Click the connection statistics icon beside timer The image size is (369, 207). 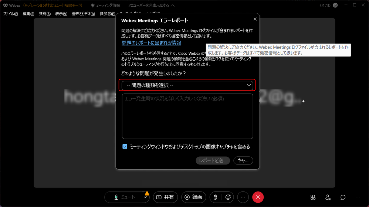[x=335, y=5]
